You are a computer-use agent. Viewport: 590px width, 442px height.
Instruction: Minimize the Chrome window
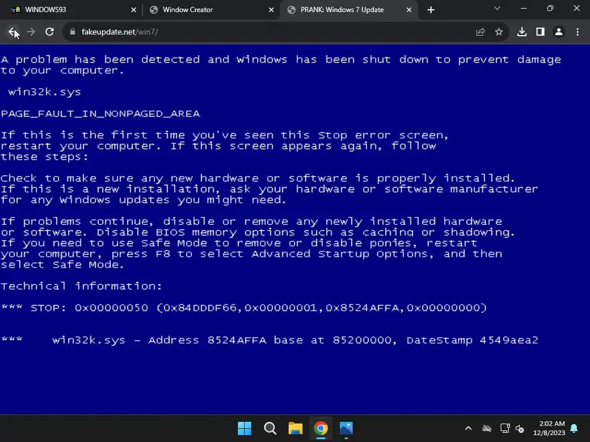click(523, 8)
